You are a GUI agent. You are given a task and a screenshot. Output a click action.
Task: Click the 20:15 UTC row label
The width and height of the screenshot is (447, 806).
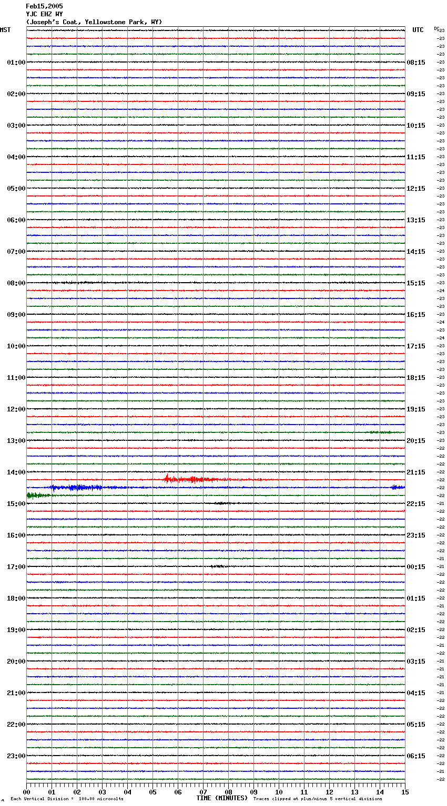[416, 441]
